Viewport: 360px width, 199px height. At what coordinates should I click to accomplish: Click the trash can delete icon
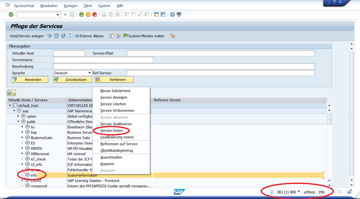pyautogui.click(x=56, y=36)
